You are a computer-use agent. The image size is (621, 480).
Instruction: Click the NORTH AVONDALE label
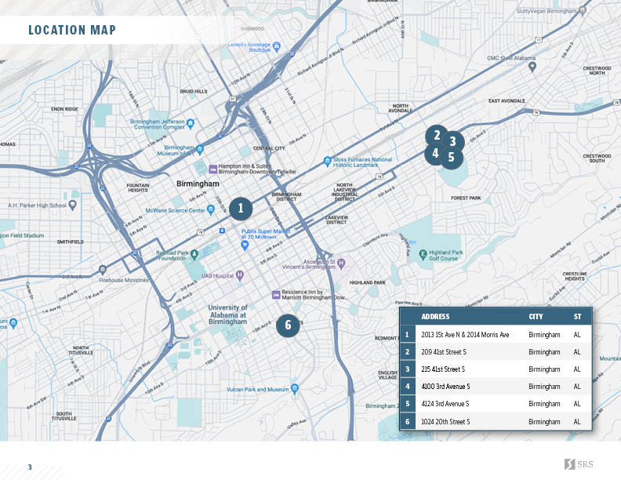point(400,108)
